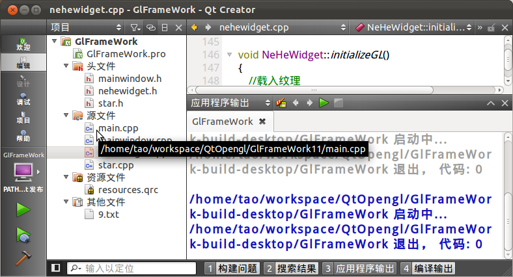The width and height of the screenshot is (513, 277).
Task: Open the Help (帮助) mode
Action: pyautogui.click(x=23, y=135)
